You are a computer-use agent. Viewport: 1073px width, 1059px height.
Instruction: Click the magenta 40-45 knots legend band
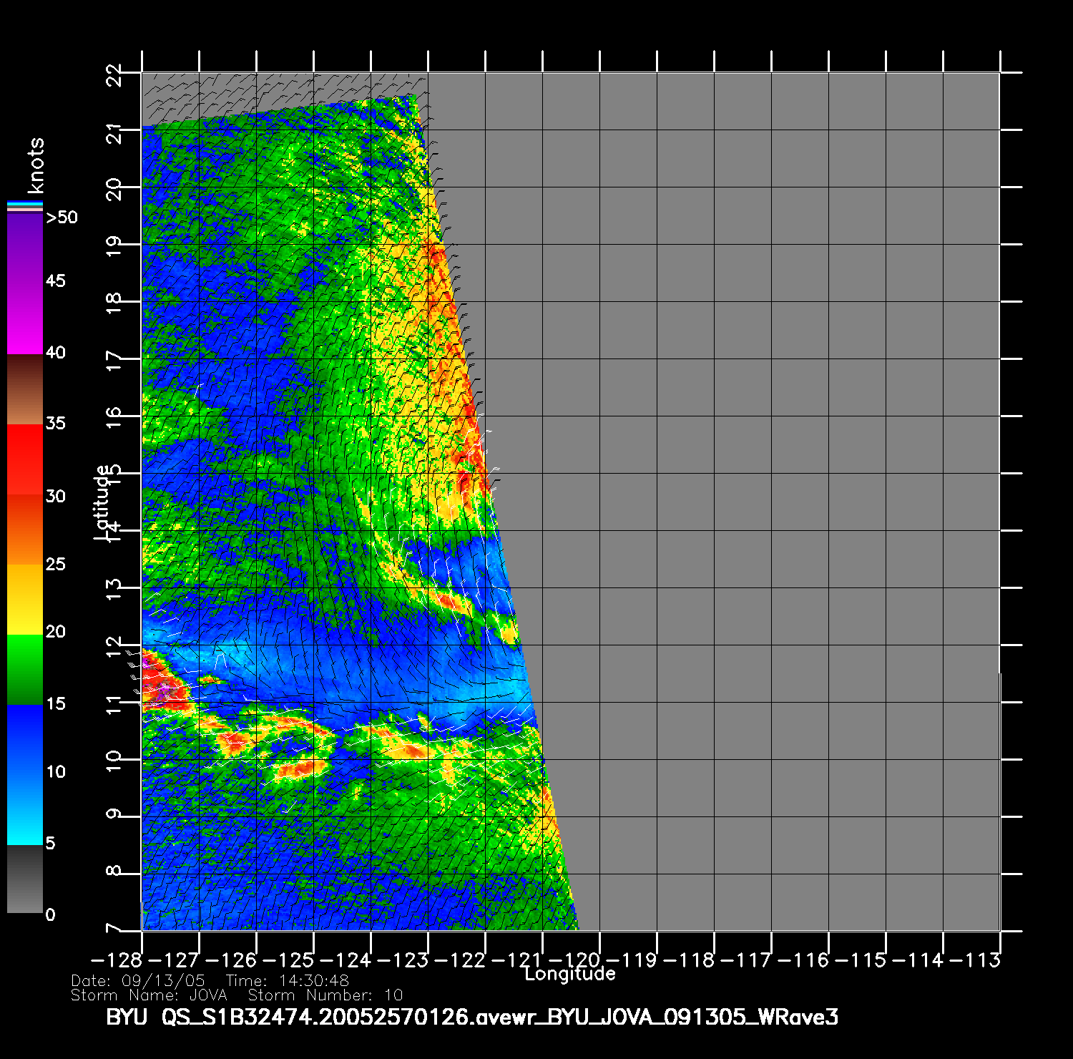(x=25, y=318)
